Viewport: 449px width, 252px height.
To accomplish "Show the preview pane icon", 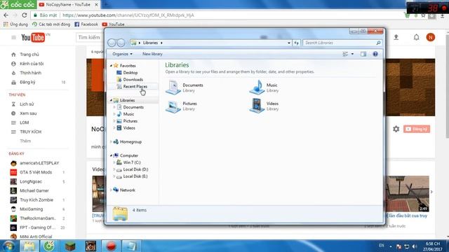I will 363,54.
